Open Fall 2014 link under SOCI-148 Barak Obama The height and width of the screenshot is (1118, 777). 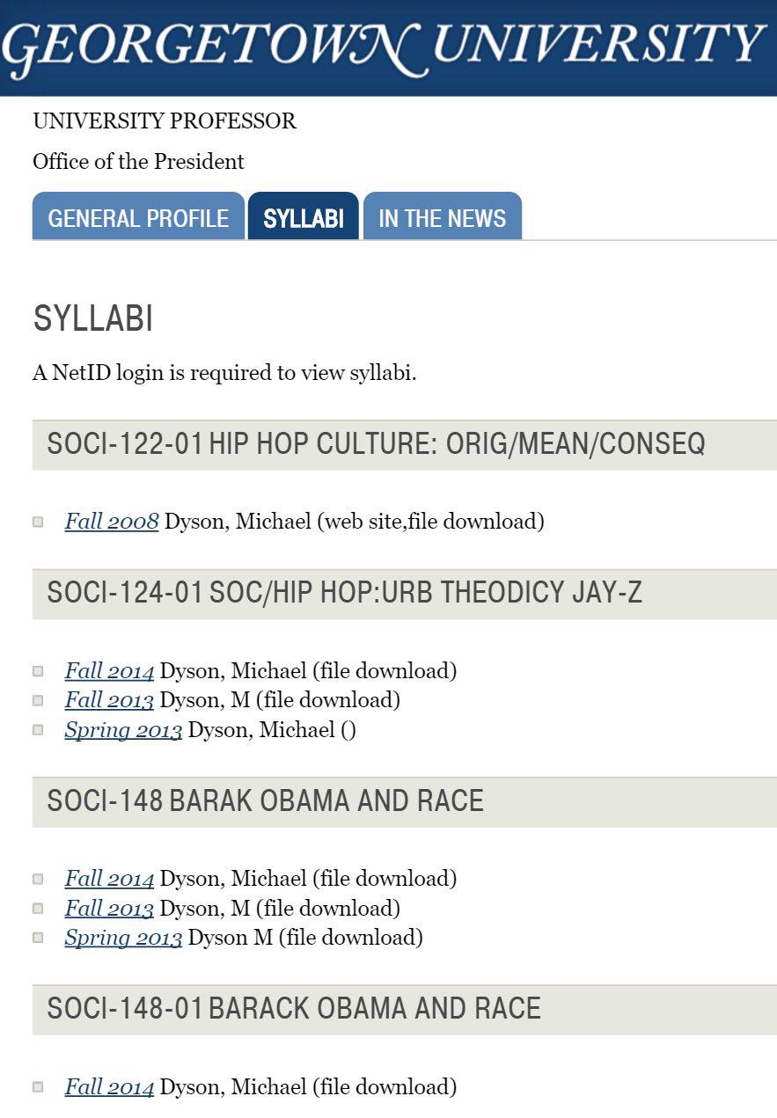(109, 879)
